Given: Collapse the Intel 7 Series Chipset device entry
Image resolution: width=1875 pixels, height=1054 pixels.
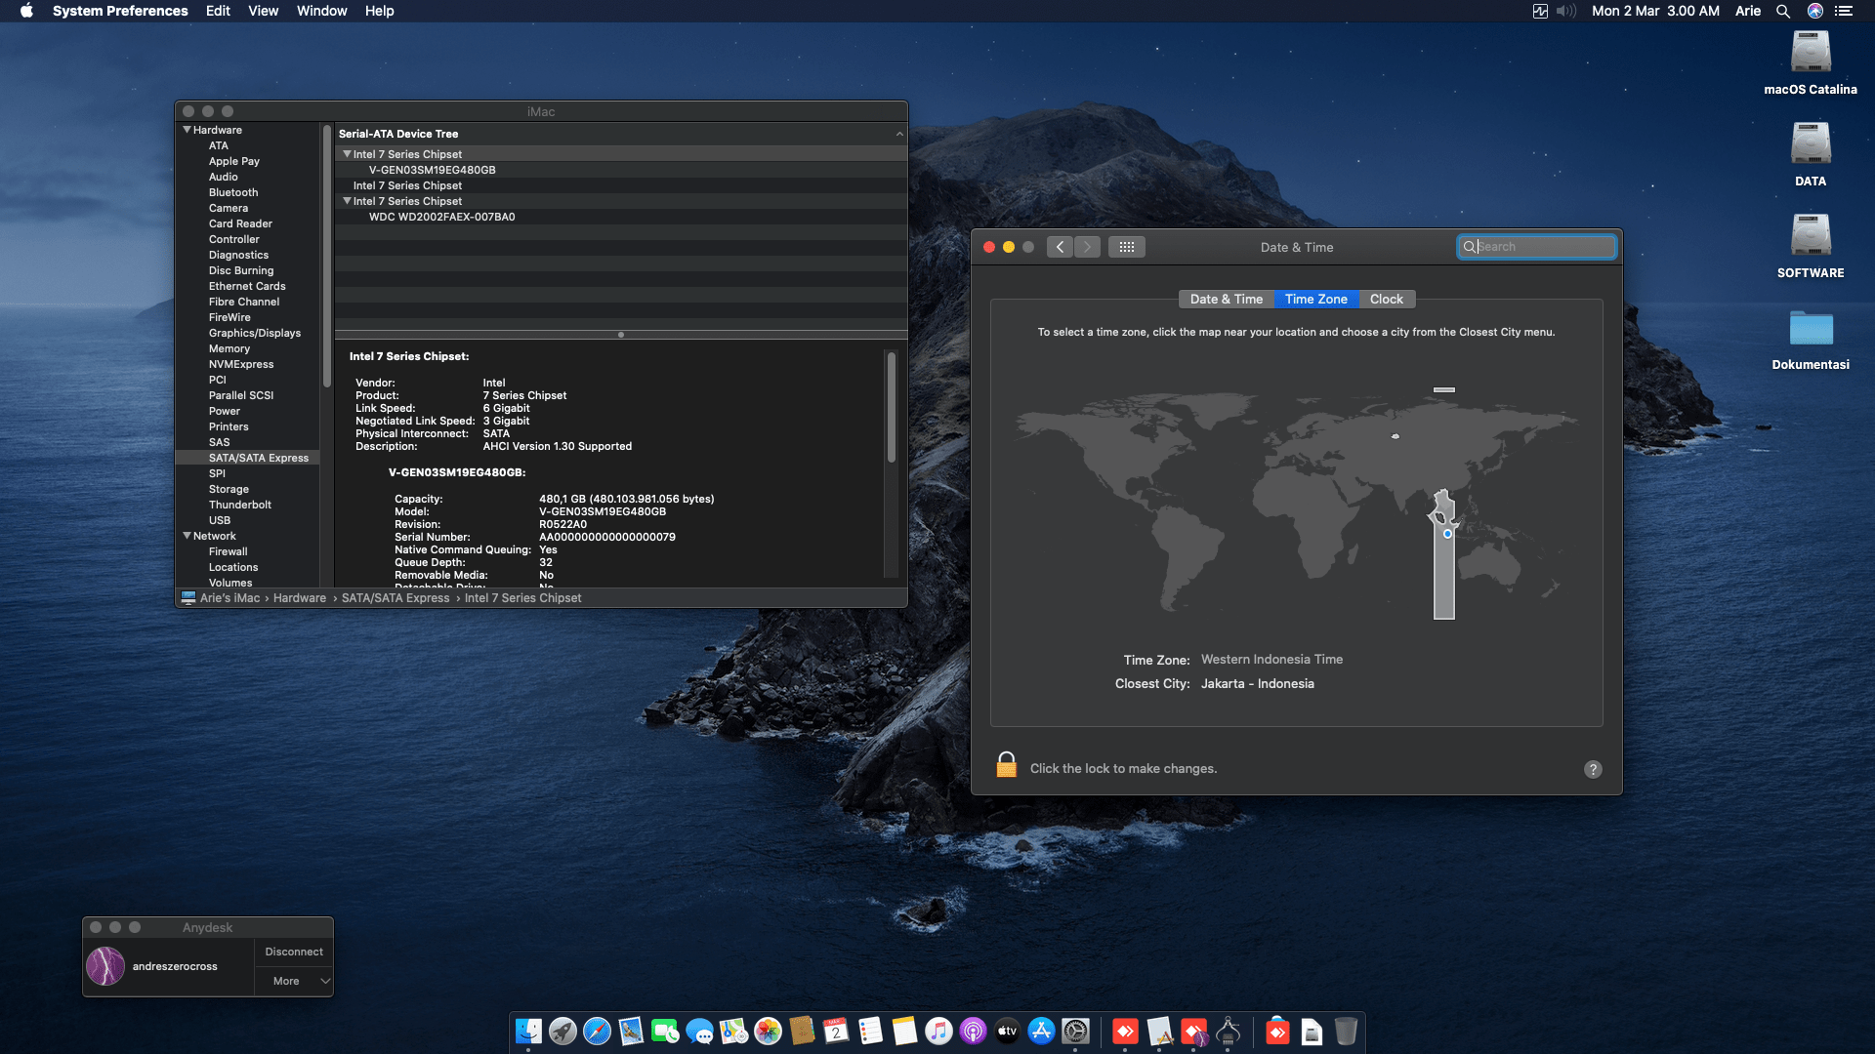Looking at the screenshot, I should click(x=348, y=153).
